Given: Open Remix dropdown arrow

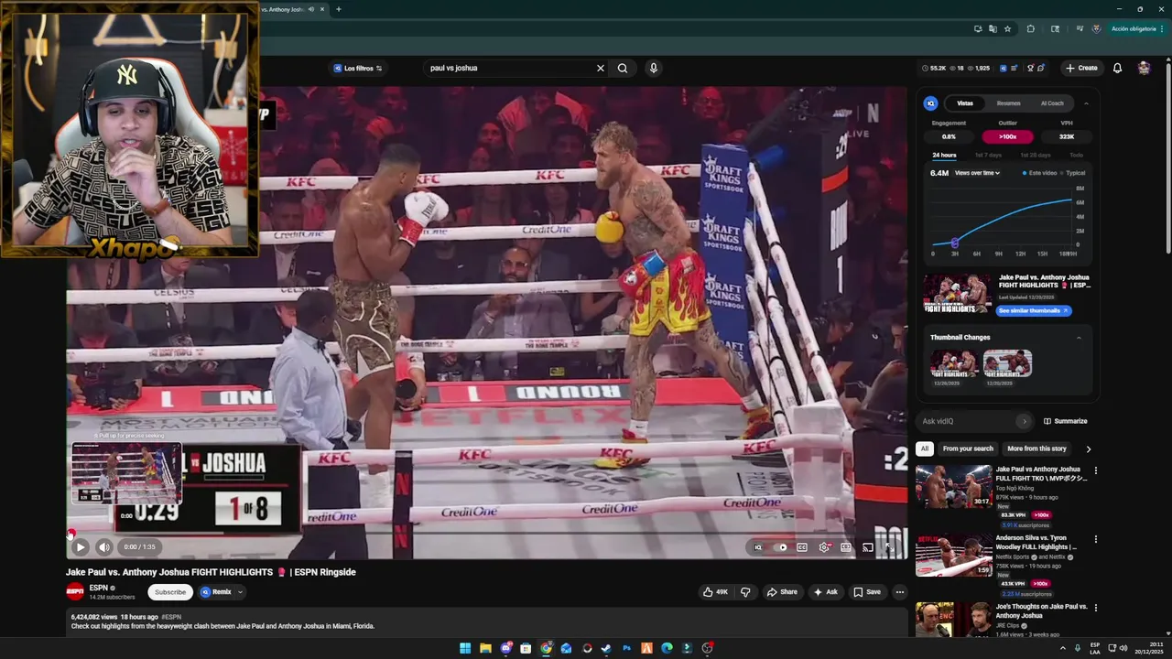Looking at the screenshot, I should (x=240, y=592).
